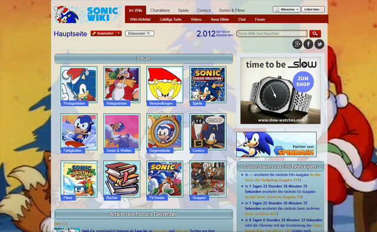The width and height of the screenshot is (377, 232).
Task: Click the slow watches advertisement
Action: point(280,91)
